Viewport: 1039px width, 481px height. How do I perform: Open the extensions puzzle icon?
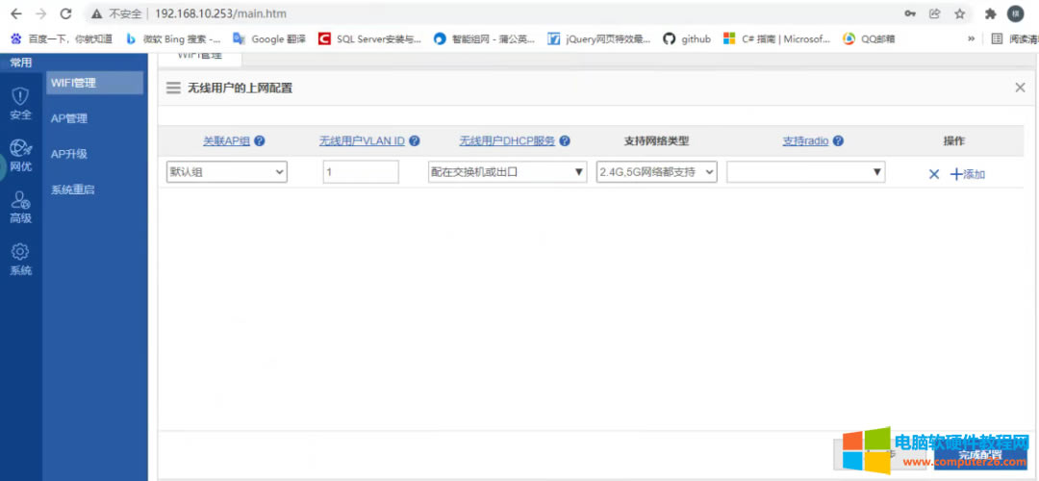click(x=991, y=13)
